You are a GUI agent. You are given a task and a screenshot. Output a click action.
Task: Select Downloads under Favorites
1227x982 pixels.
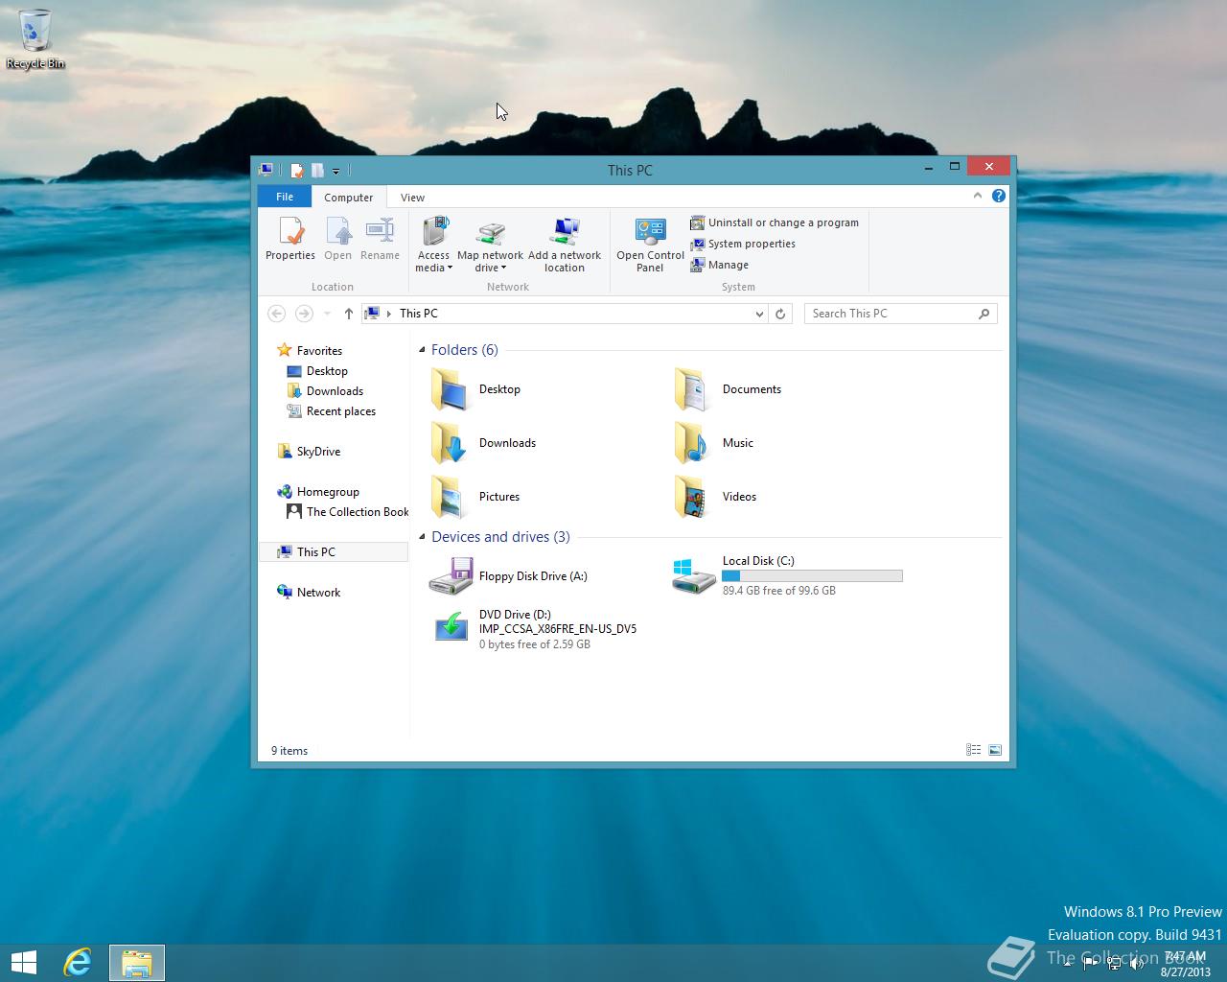point(335,391)
